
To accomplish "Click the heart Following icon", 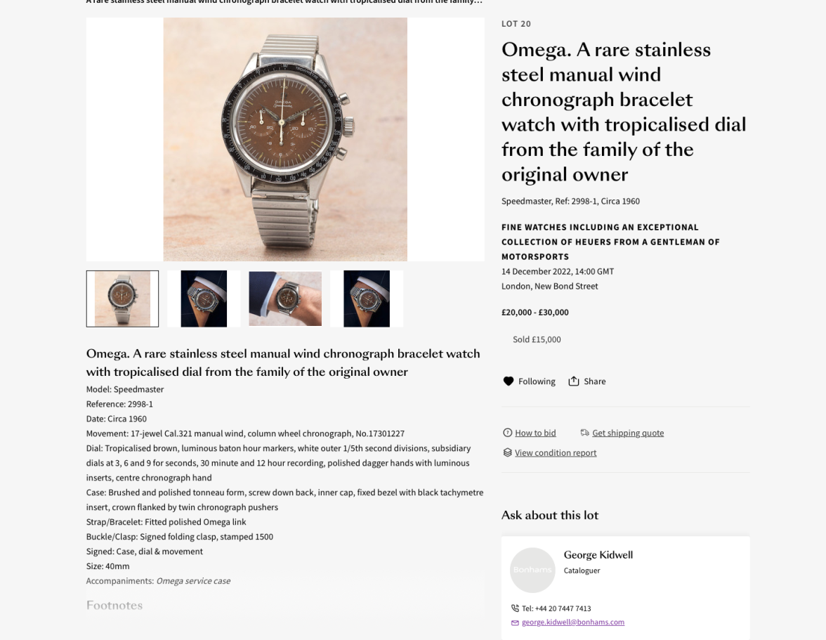I will (x=508, y=381).
